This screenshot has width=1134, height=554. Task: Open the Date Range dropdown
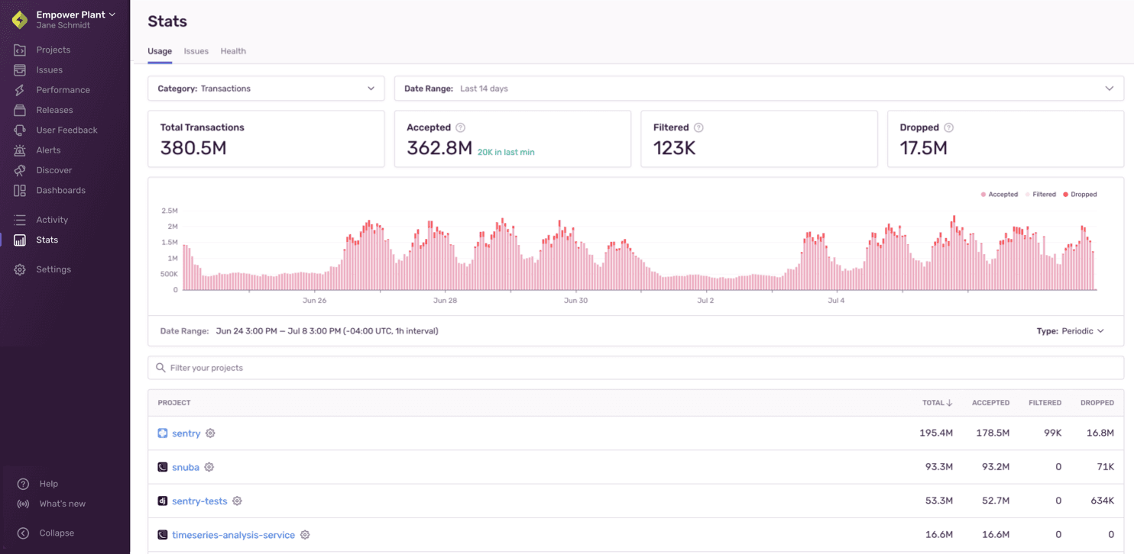tap(759, 89)
